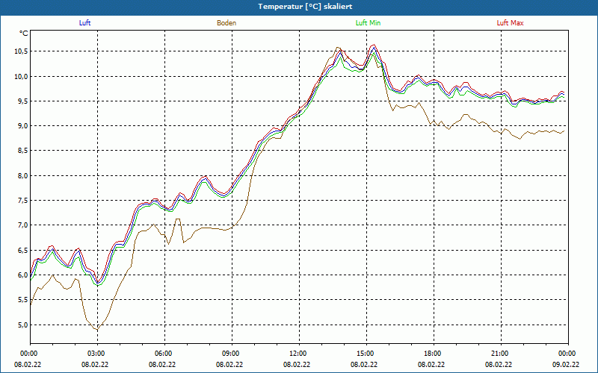Click the '6,5' y-axis value
Viewport: 598px width, 373px height.
23,251
